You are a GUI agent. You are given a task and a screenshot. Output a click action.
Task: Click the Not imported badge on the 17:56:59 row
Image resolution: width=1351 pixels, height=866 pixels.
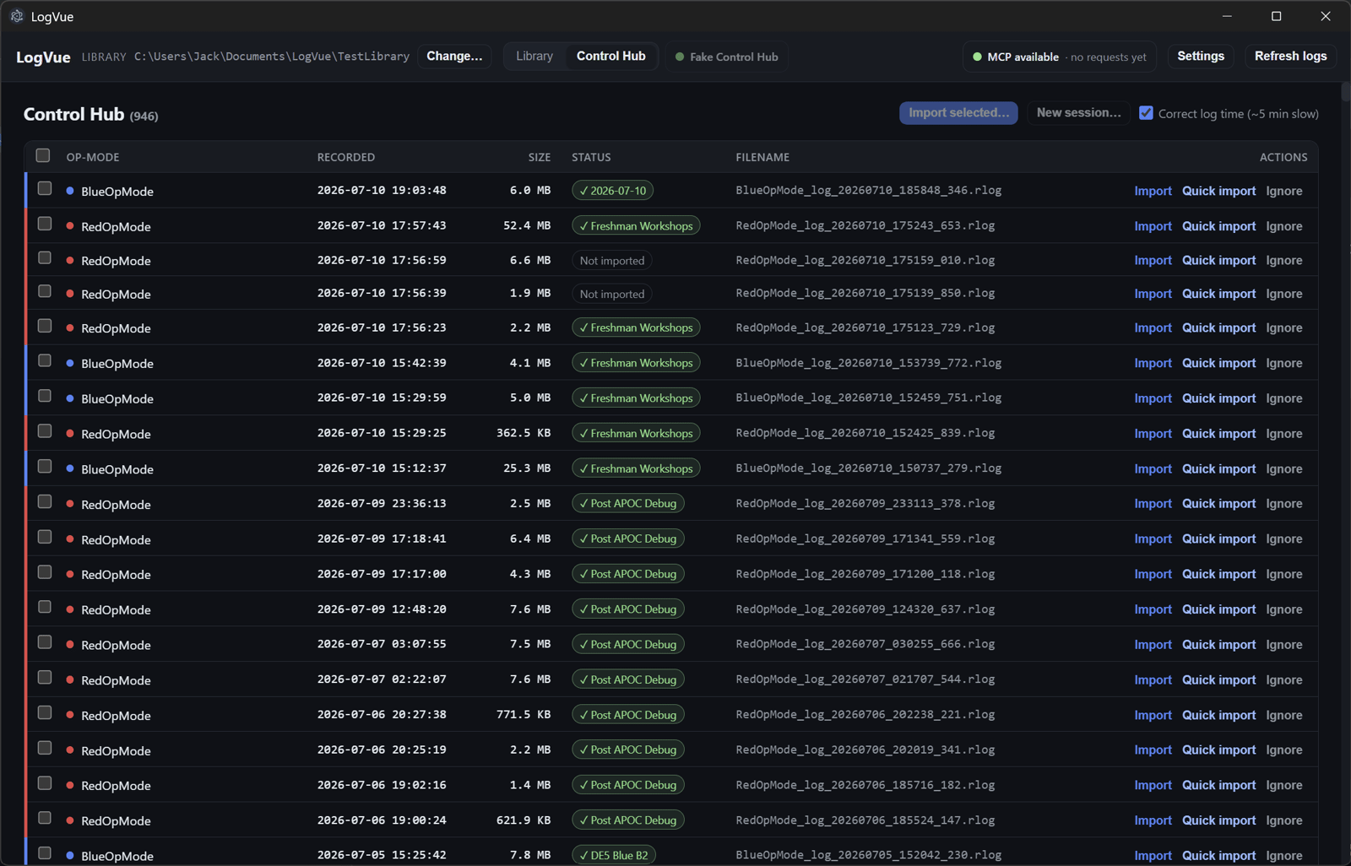pyautogui.click(x=612, y=261)
